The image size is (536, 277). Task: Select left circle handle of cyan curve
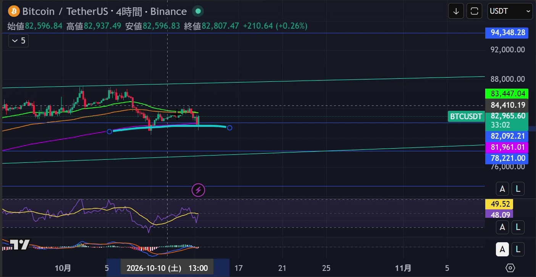[110, 131]
